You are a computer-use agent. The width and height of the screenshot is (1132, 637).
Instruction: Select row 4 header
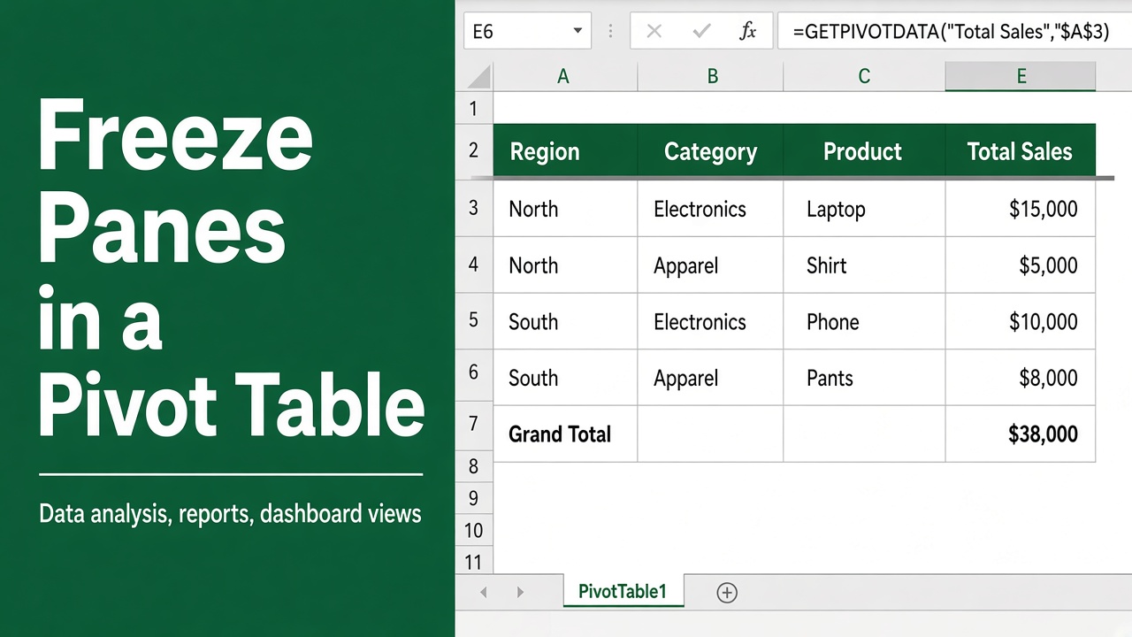(x=474, y=265)
